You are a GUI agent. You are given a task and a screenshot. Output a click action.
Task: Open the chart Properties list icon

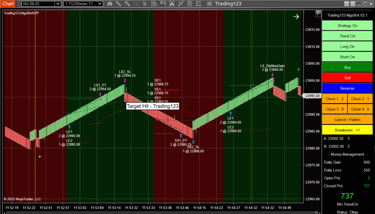click(x=198, y=4)
